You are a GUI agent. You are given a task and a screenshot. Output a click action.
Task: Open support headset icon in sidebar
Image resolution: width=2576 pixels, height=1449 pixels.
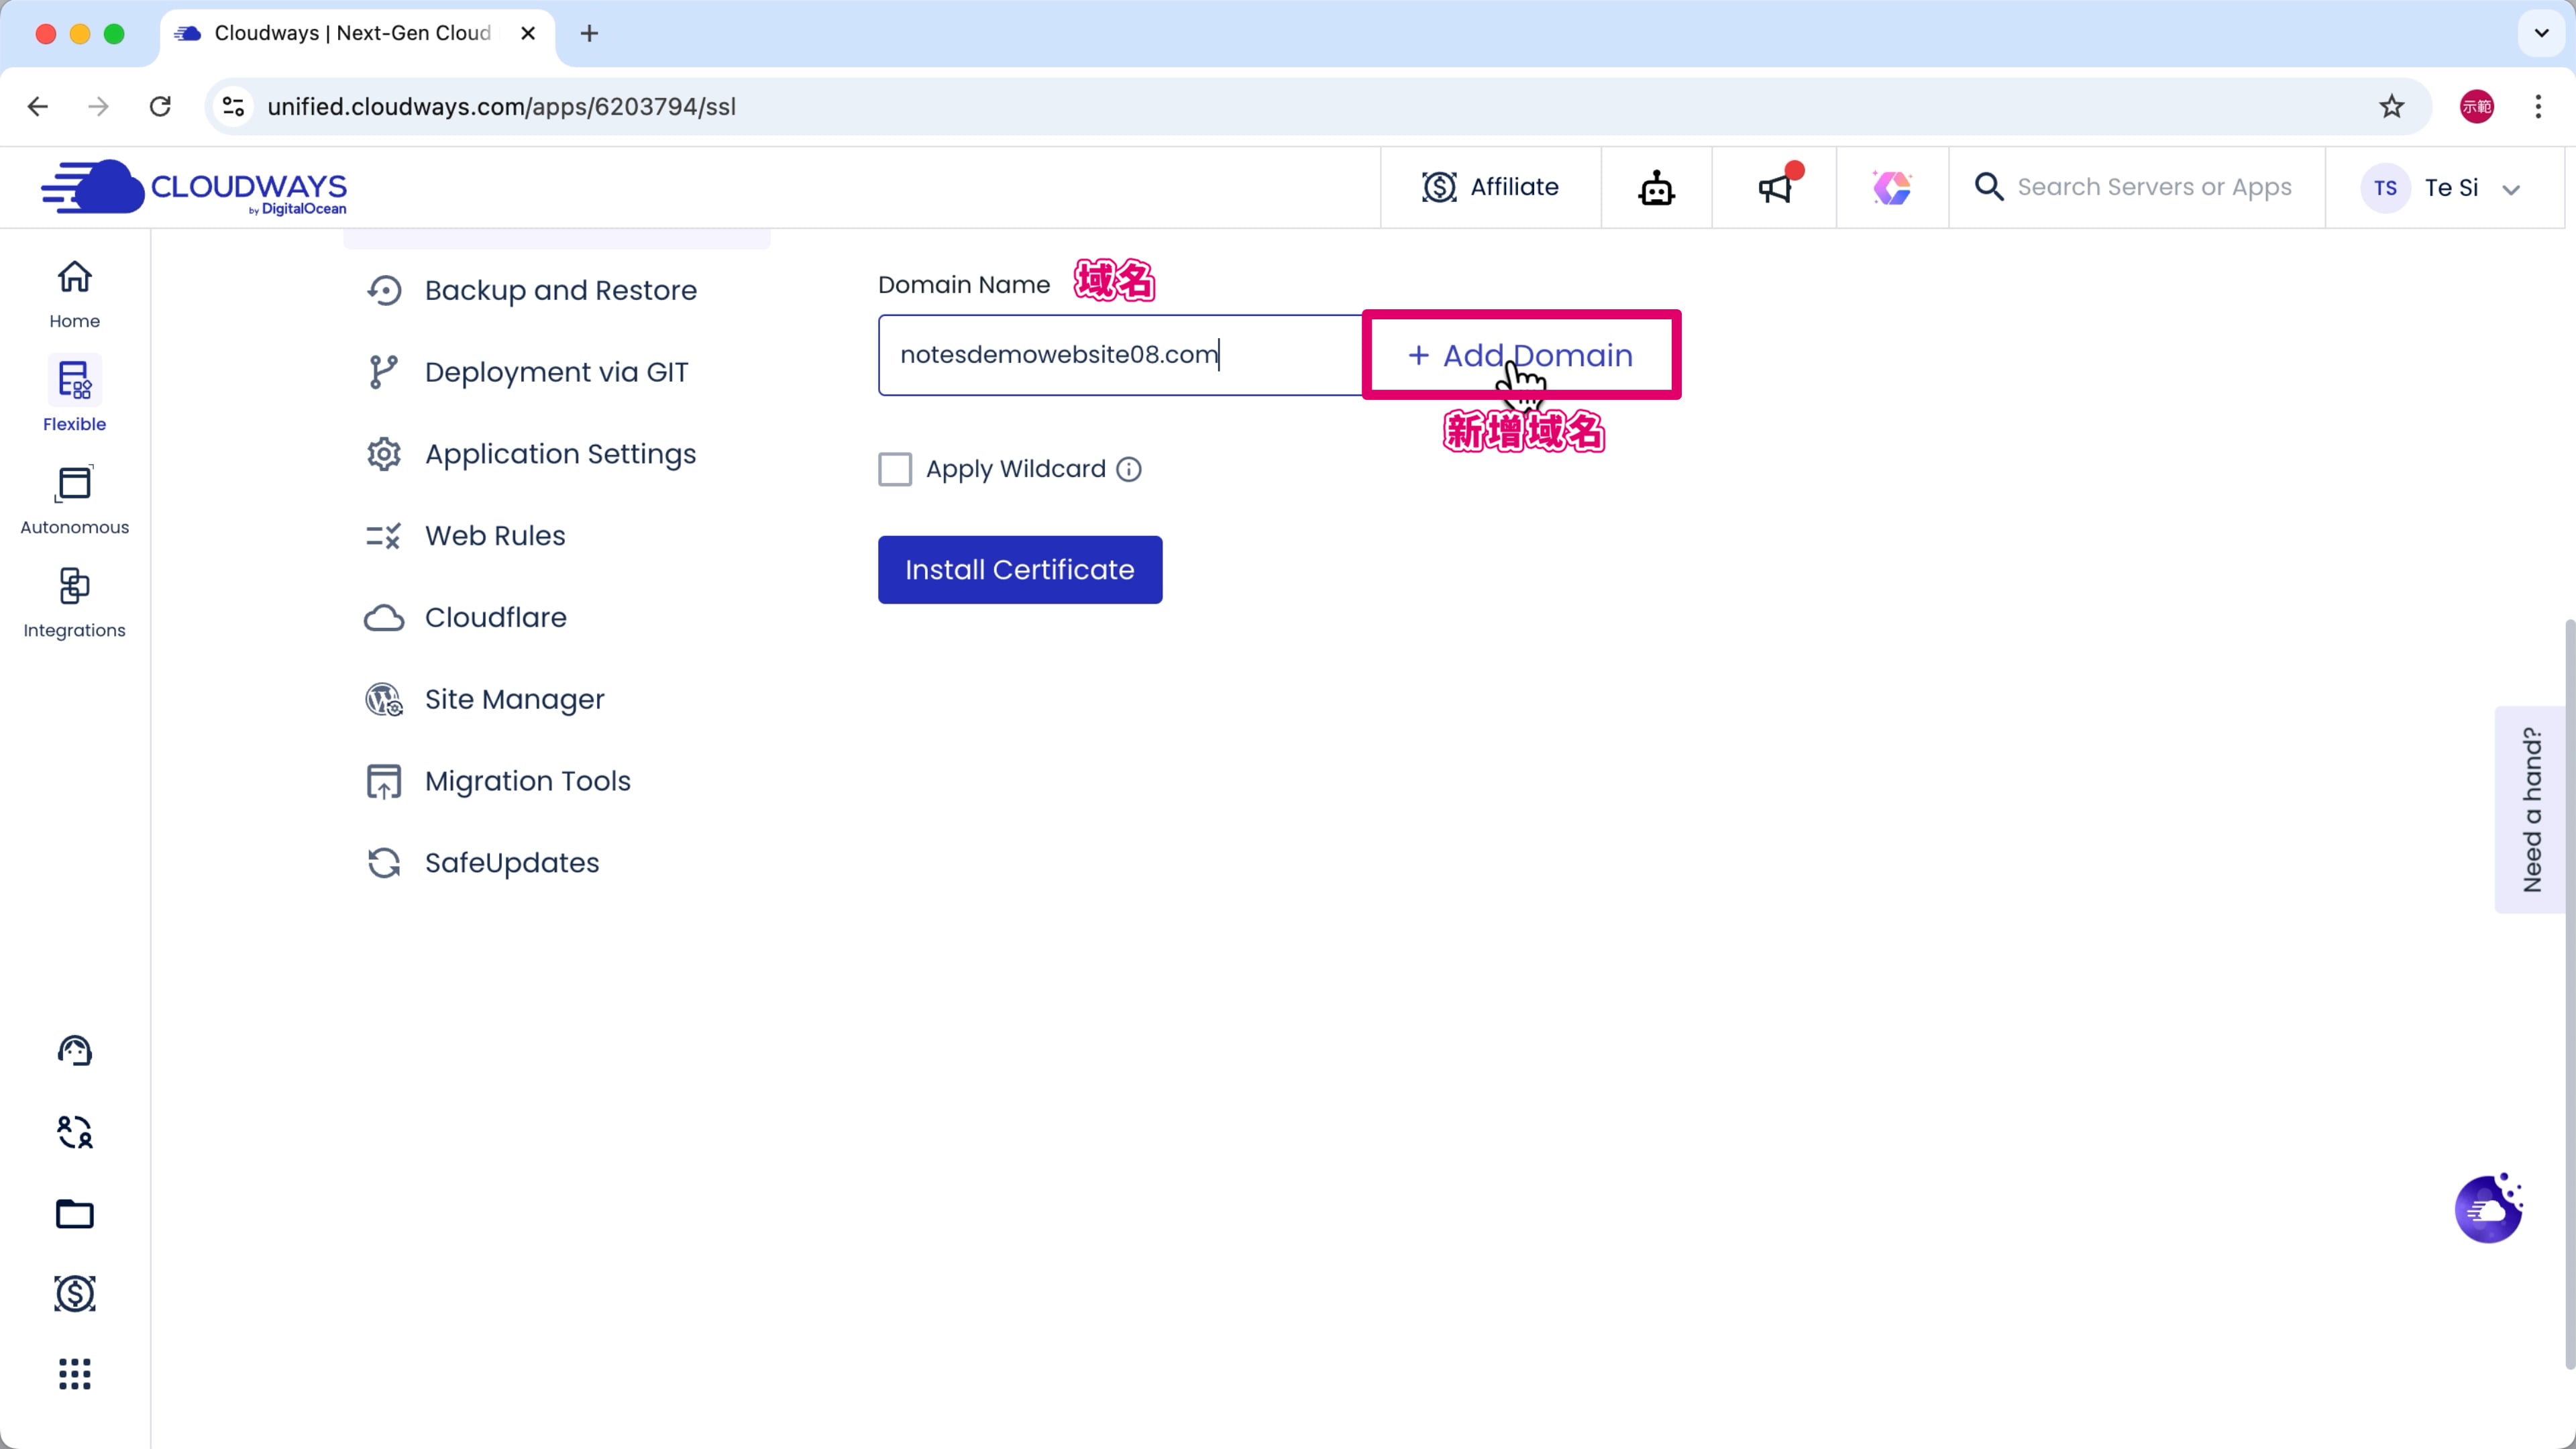(x=74, y=1050)
